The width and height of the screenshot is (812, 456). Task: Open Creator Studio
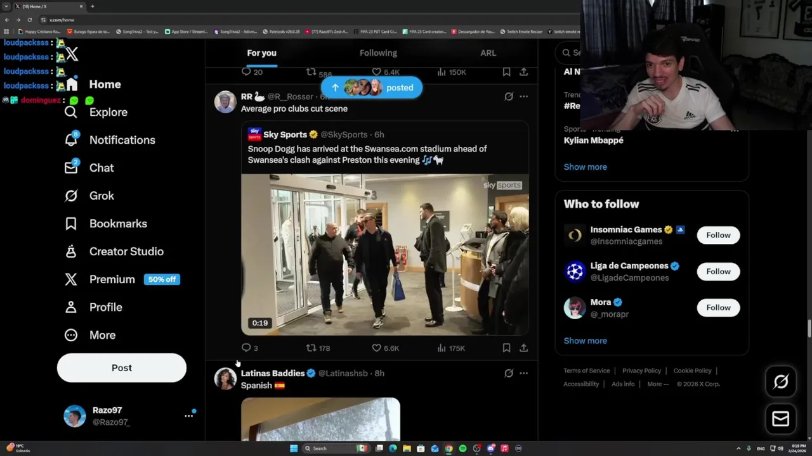point(114,251)
